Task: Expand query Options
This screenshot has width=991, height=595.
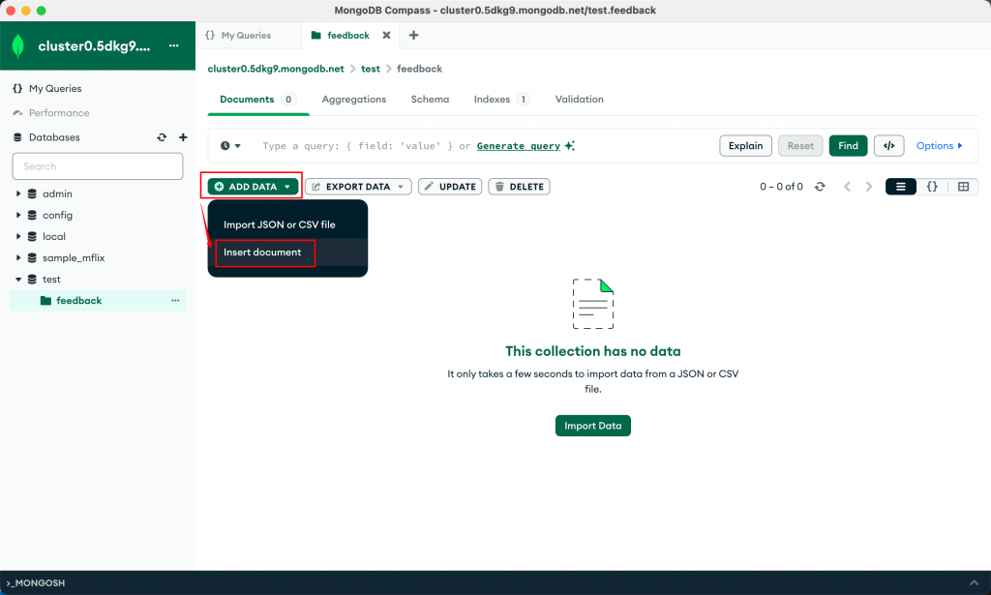Action: pyautogui.click(x=939, y=146)
